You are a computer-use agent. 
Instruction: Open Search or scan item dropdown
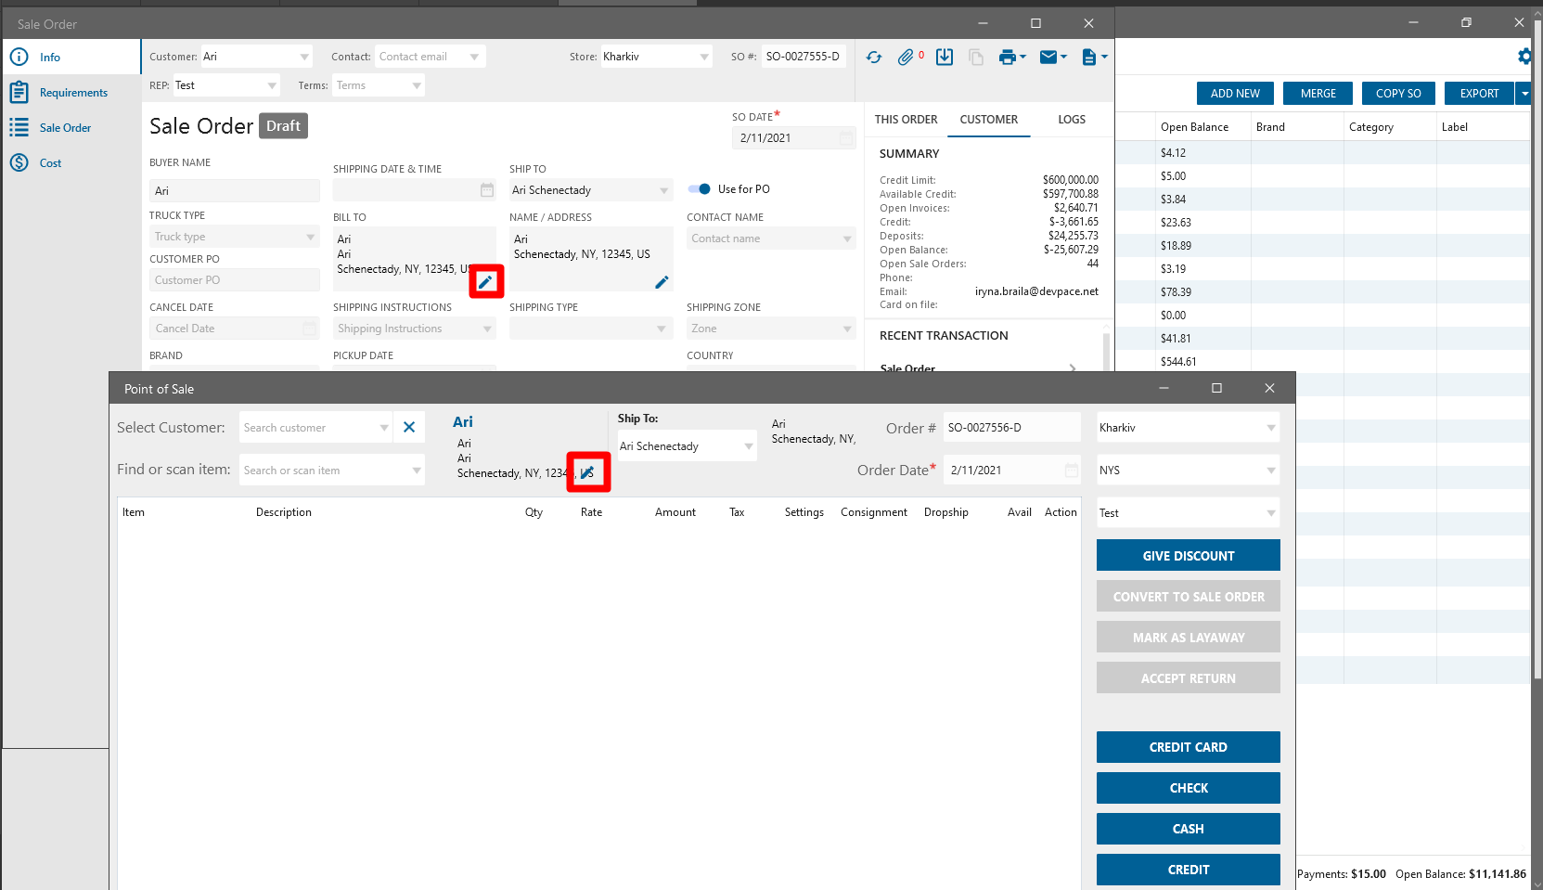[x=417, y=471]
